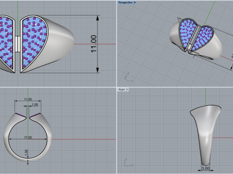Select the 11.50 dimension in front view
233x174 pixels.
[28, 99]
